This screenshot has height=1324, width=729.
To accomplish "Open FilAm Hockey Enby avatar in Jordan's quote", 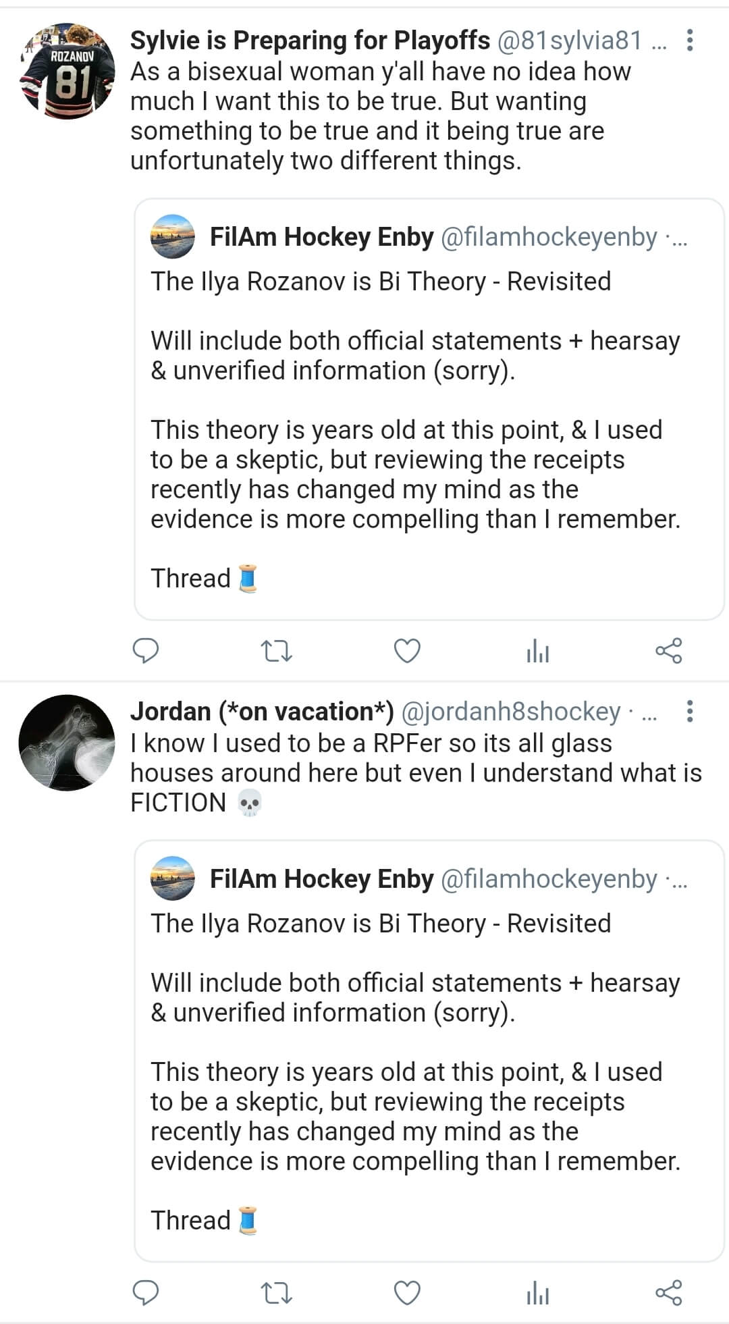I will pos(173,878).
